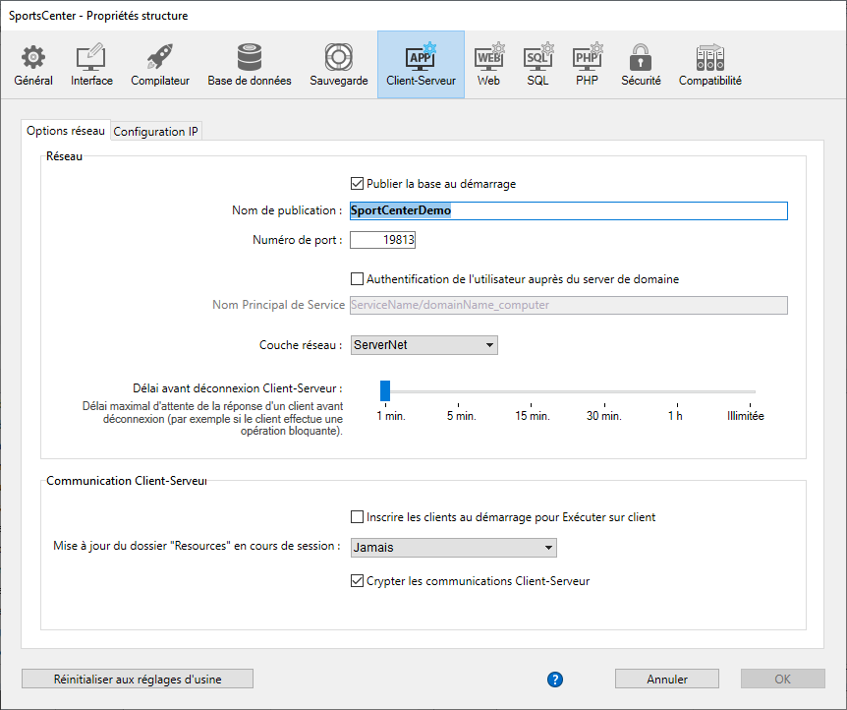The image size is (847, 710).
Task: Set disconnection timeout slider to 15 min.
Action: (x=533, y=391)
